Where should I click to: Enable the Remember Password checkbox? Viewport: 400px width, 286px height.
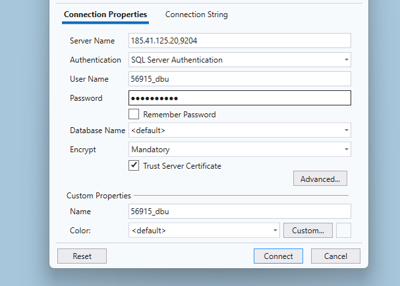[x=134, y=115]
